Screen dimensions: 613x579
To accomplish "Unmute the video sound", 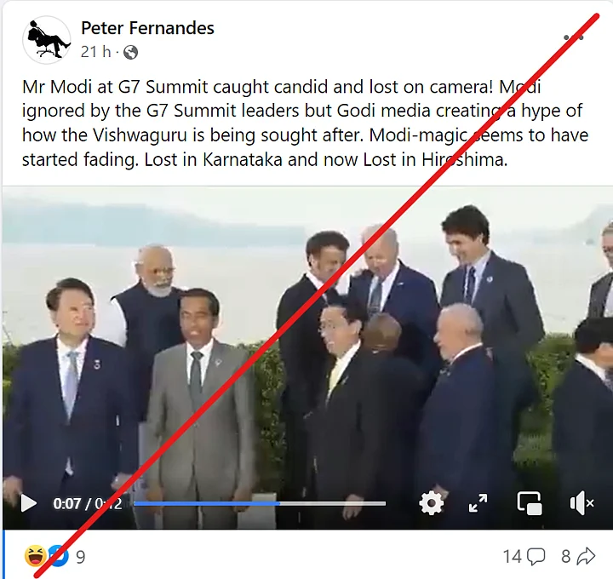I will 581,503.
